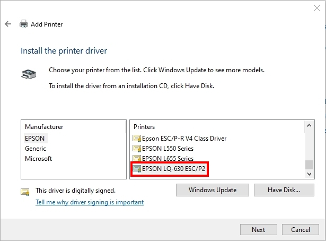Click the EPSON L550 Series driver icon

(x=137, y=149)
